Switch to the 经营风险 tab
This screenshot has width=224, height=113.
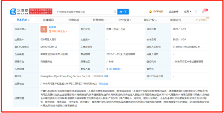click(x=74, y=20)
